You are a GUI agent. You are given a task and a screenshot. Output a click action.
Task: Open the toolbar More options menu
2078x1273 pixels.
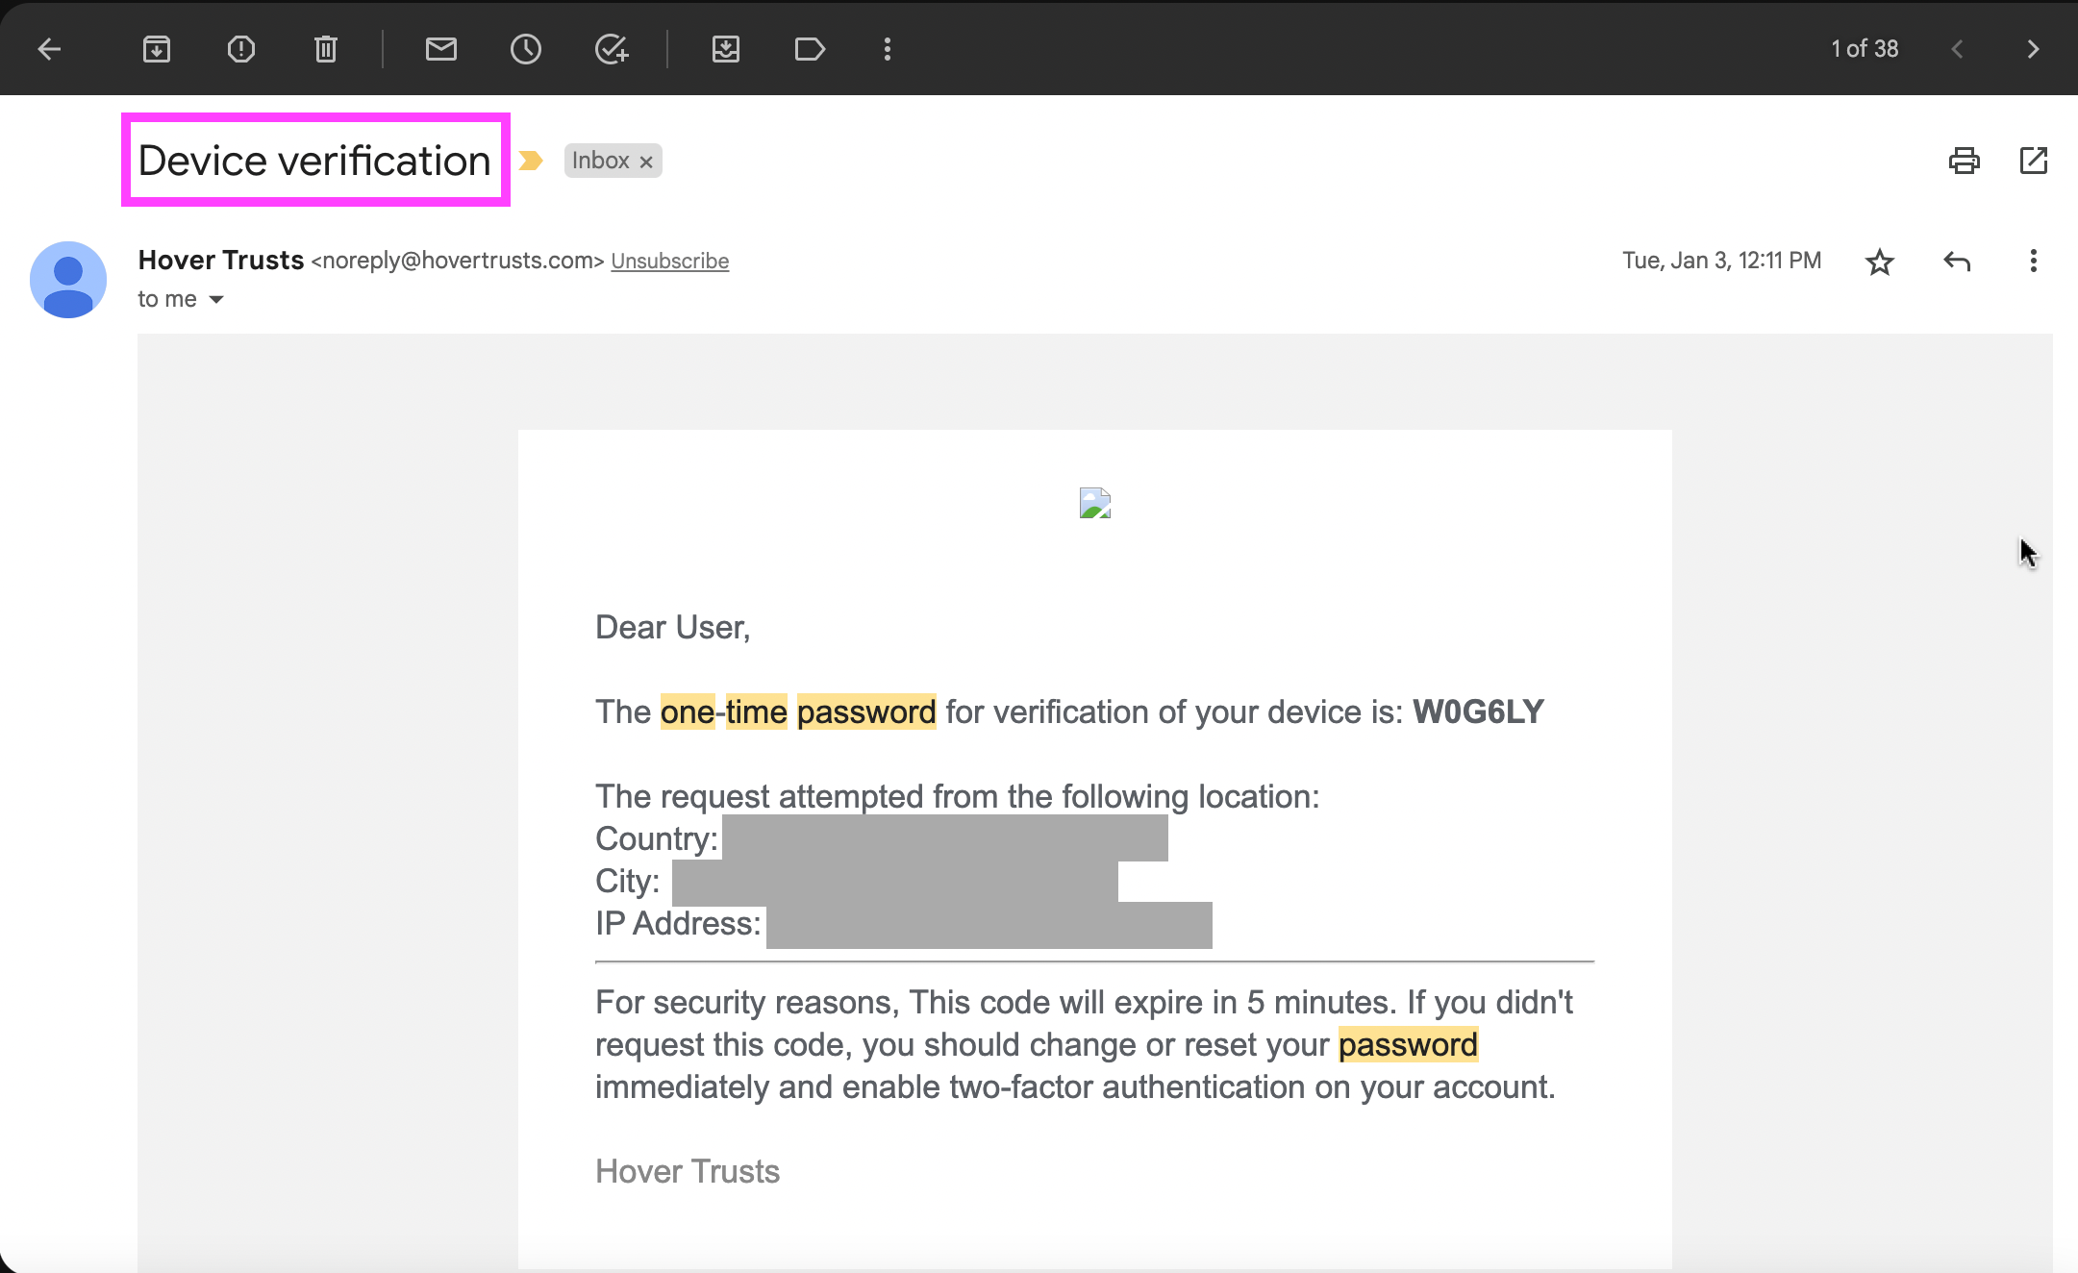tap(888, 49)
